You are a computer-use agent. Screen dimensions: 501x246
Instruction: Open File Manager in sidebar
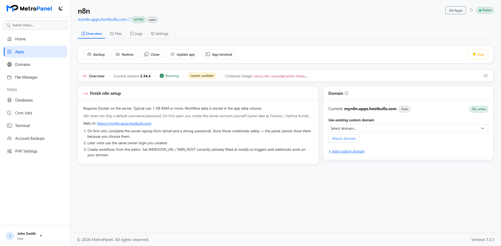tap(35, 77)
